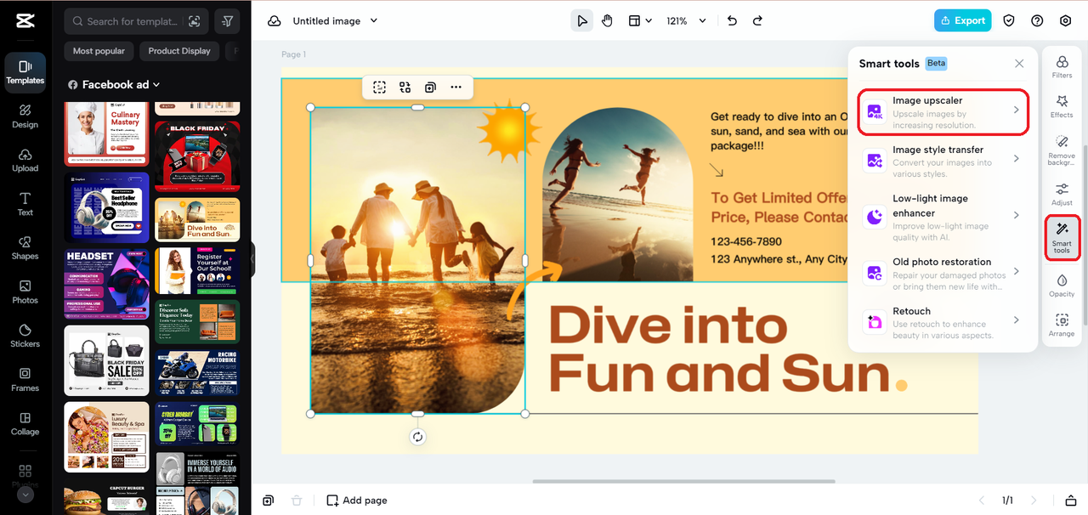Open the Stickers panel

[25, 336]
